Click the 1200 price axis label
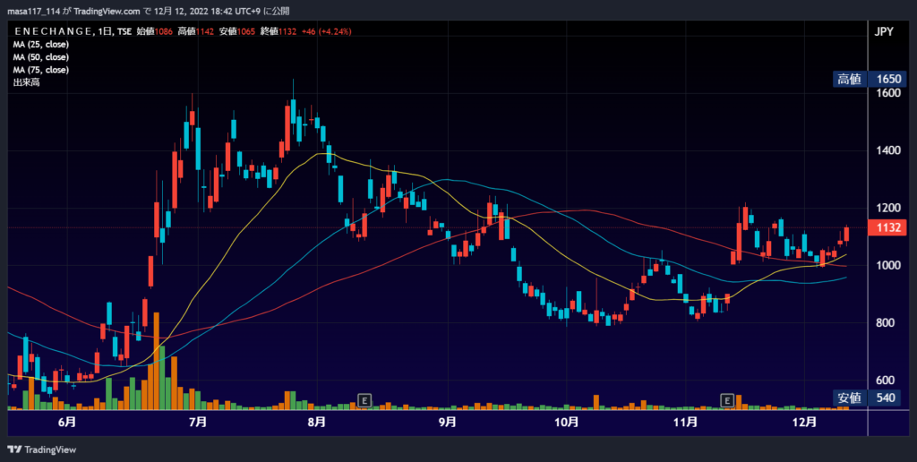The image size is (917, 462). (x=887, y=209)
